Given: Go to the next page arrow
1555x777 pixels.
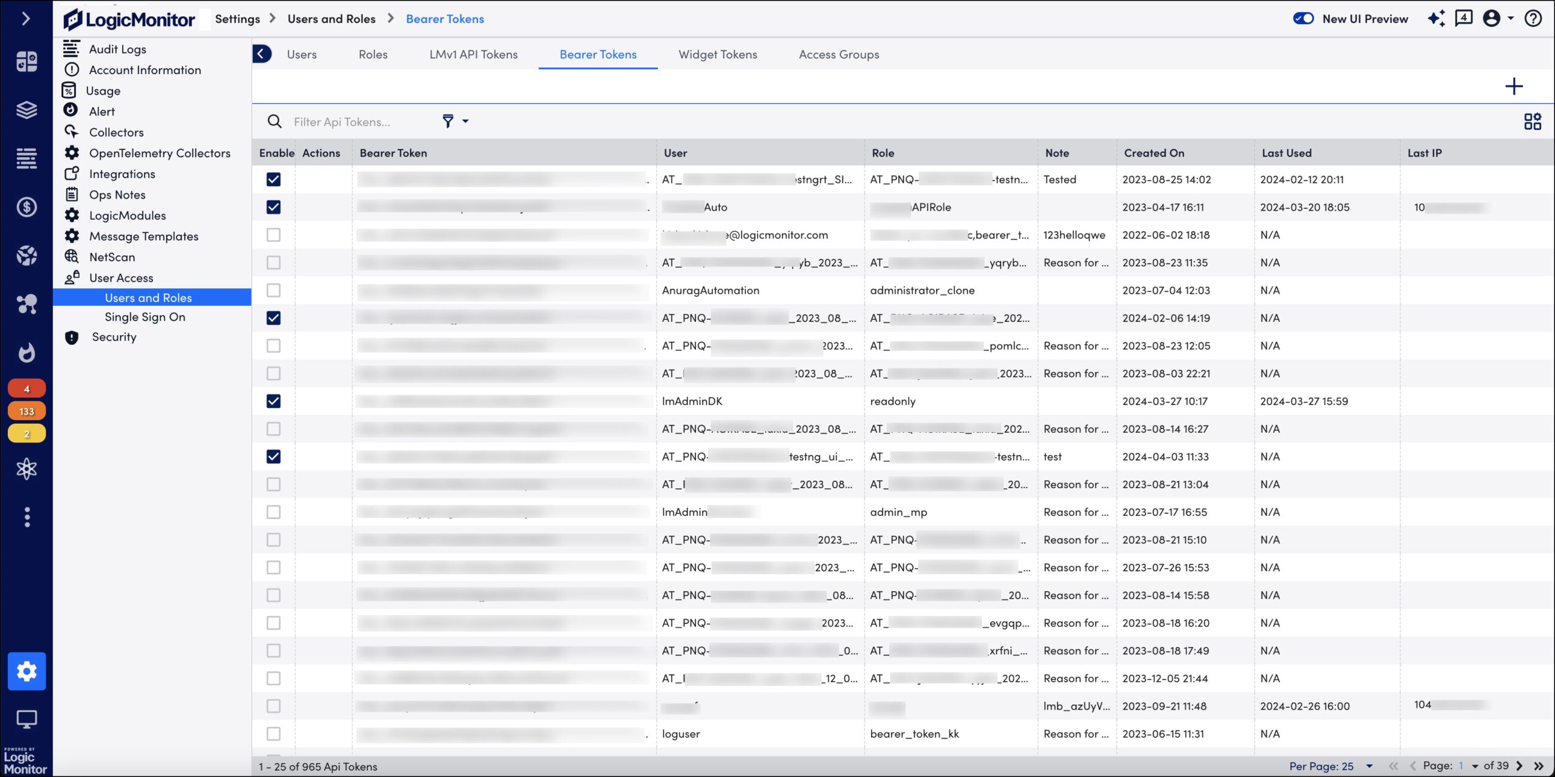Looking at the screenshot, I should (1519, 766).
